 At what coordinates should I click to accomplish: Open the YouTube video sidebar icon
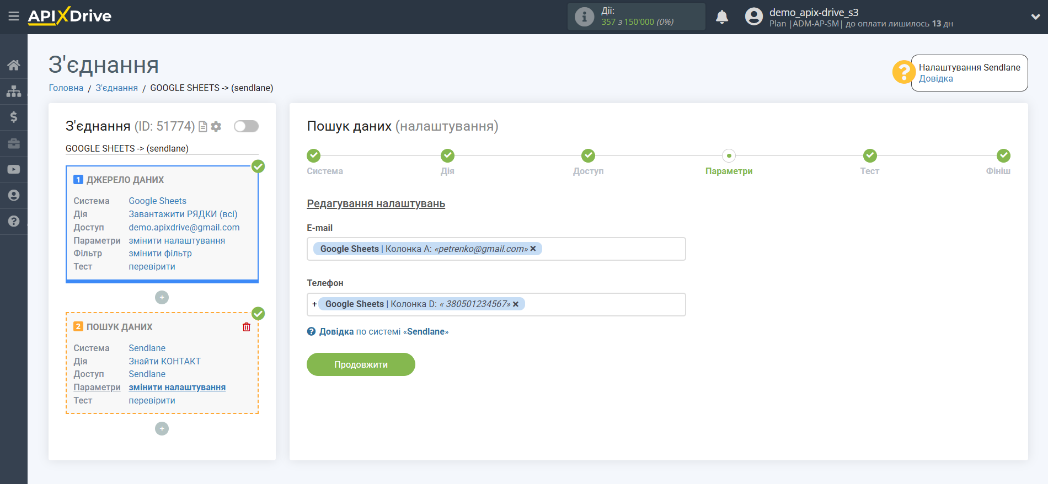click(x=14, y=169)
